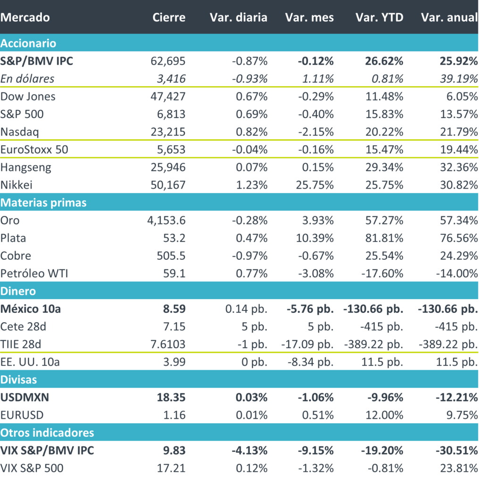
Task: Select the Cierre column header
Action: coord(169,17)
